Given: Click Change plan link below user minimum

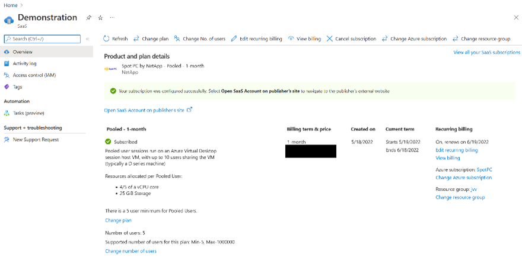Looking at the screenshot, I should pyautogui.click(x=118, y=220).
